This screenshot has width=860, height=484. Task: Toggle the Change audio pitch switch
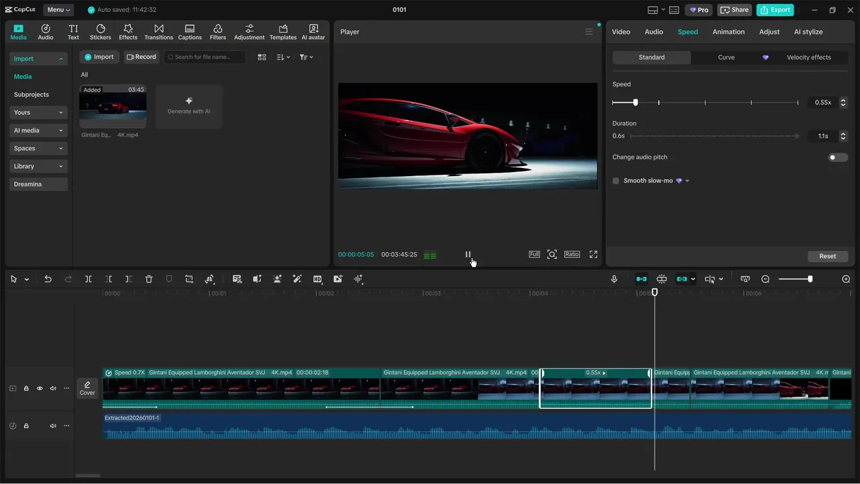837,157
